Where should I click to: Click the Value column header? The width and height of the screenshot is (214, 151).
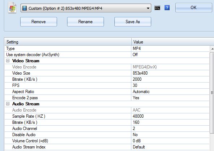click(172, 42)
